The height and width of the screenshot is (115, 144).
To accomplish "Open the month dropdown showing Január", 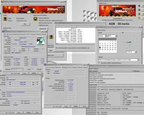I will 106,36.
